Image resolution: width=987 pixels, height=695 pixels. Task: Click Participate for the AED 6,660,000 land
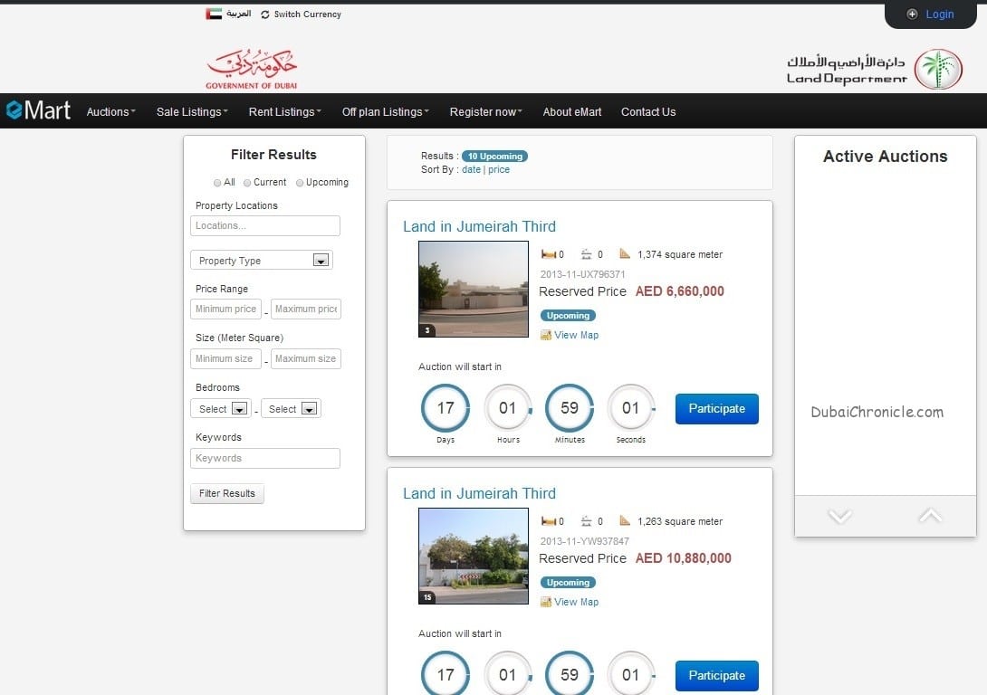point(716,409)
